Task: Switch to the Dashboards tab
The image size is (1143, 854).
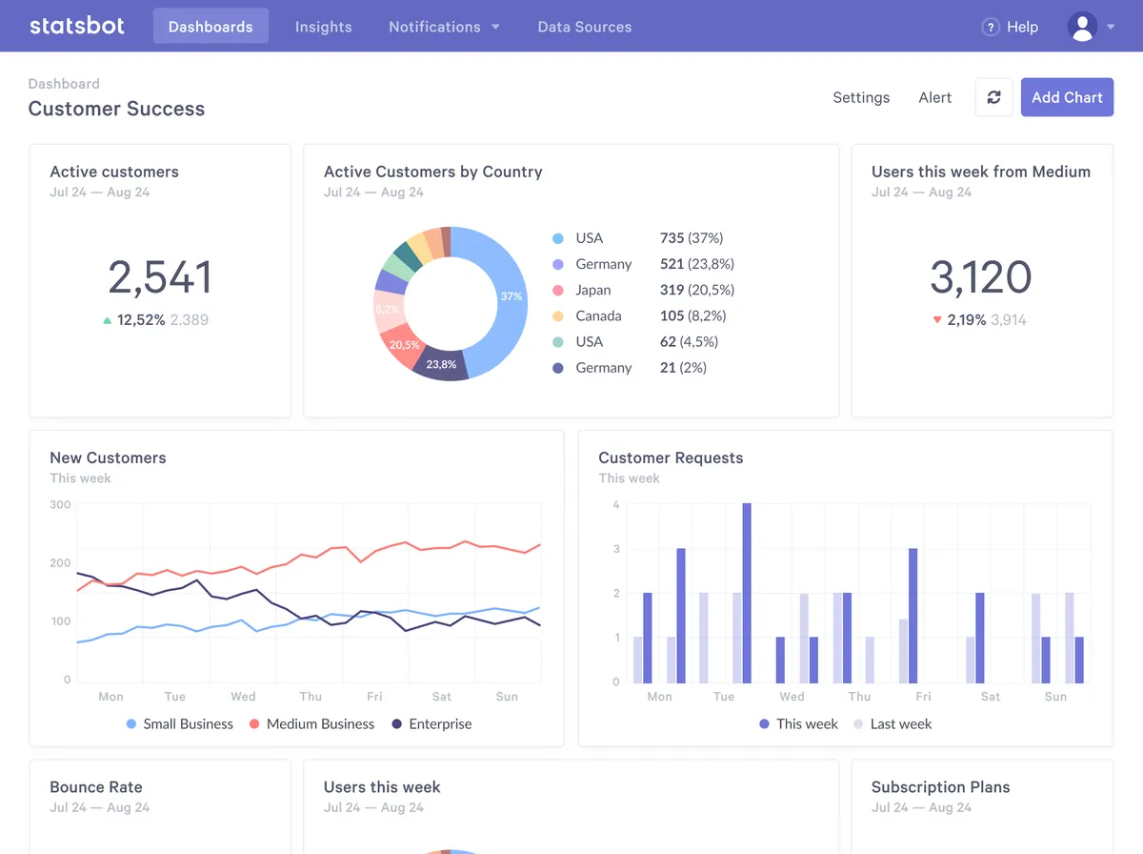Action: click(211, 27)
